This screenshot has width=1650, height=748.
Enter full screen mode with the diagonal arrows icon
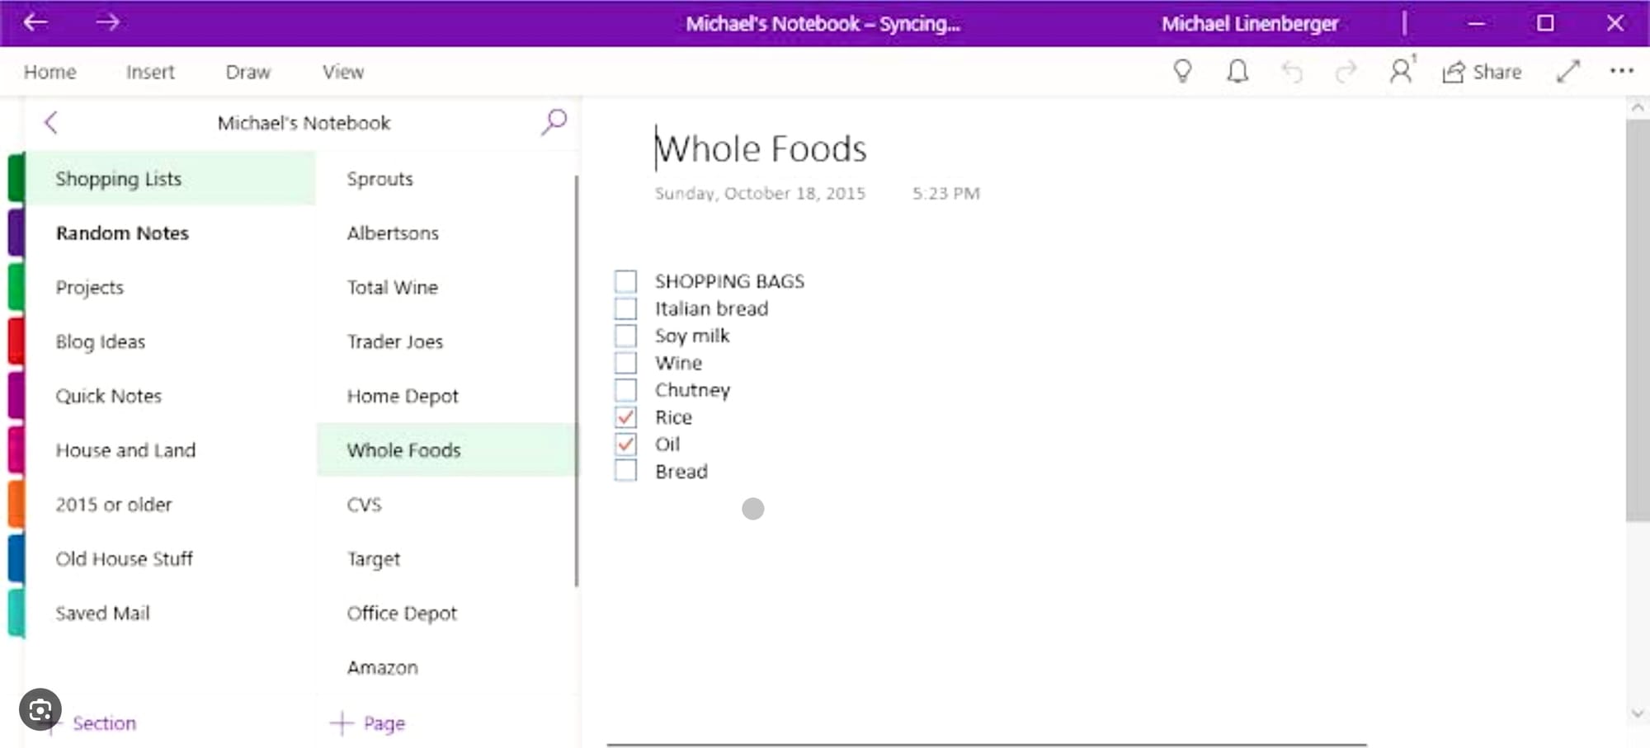[1567, 72]
